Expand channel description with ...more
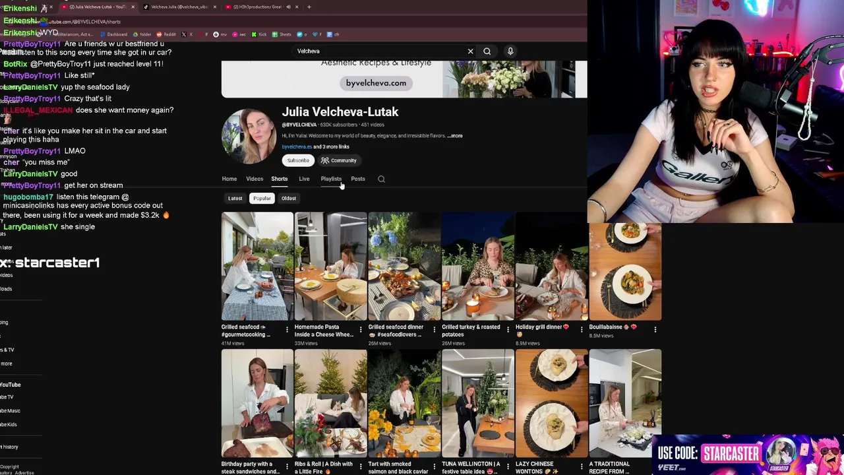Image resolution: width=844 pixels, height=475 pixels. [x=455, y=136]
